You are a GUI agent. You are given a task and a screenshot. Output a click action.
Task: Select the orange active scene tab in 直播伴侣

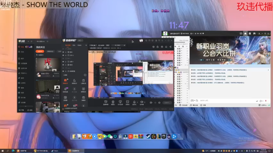click(68, 45)
